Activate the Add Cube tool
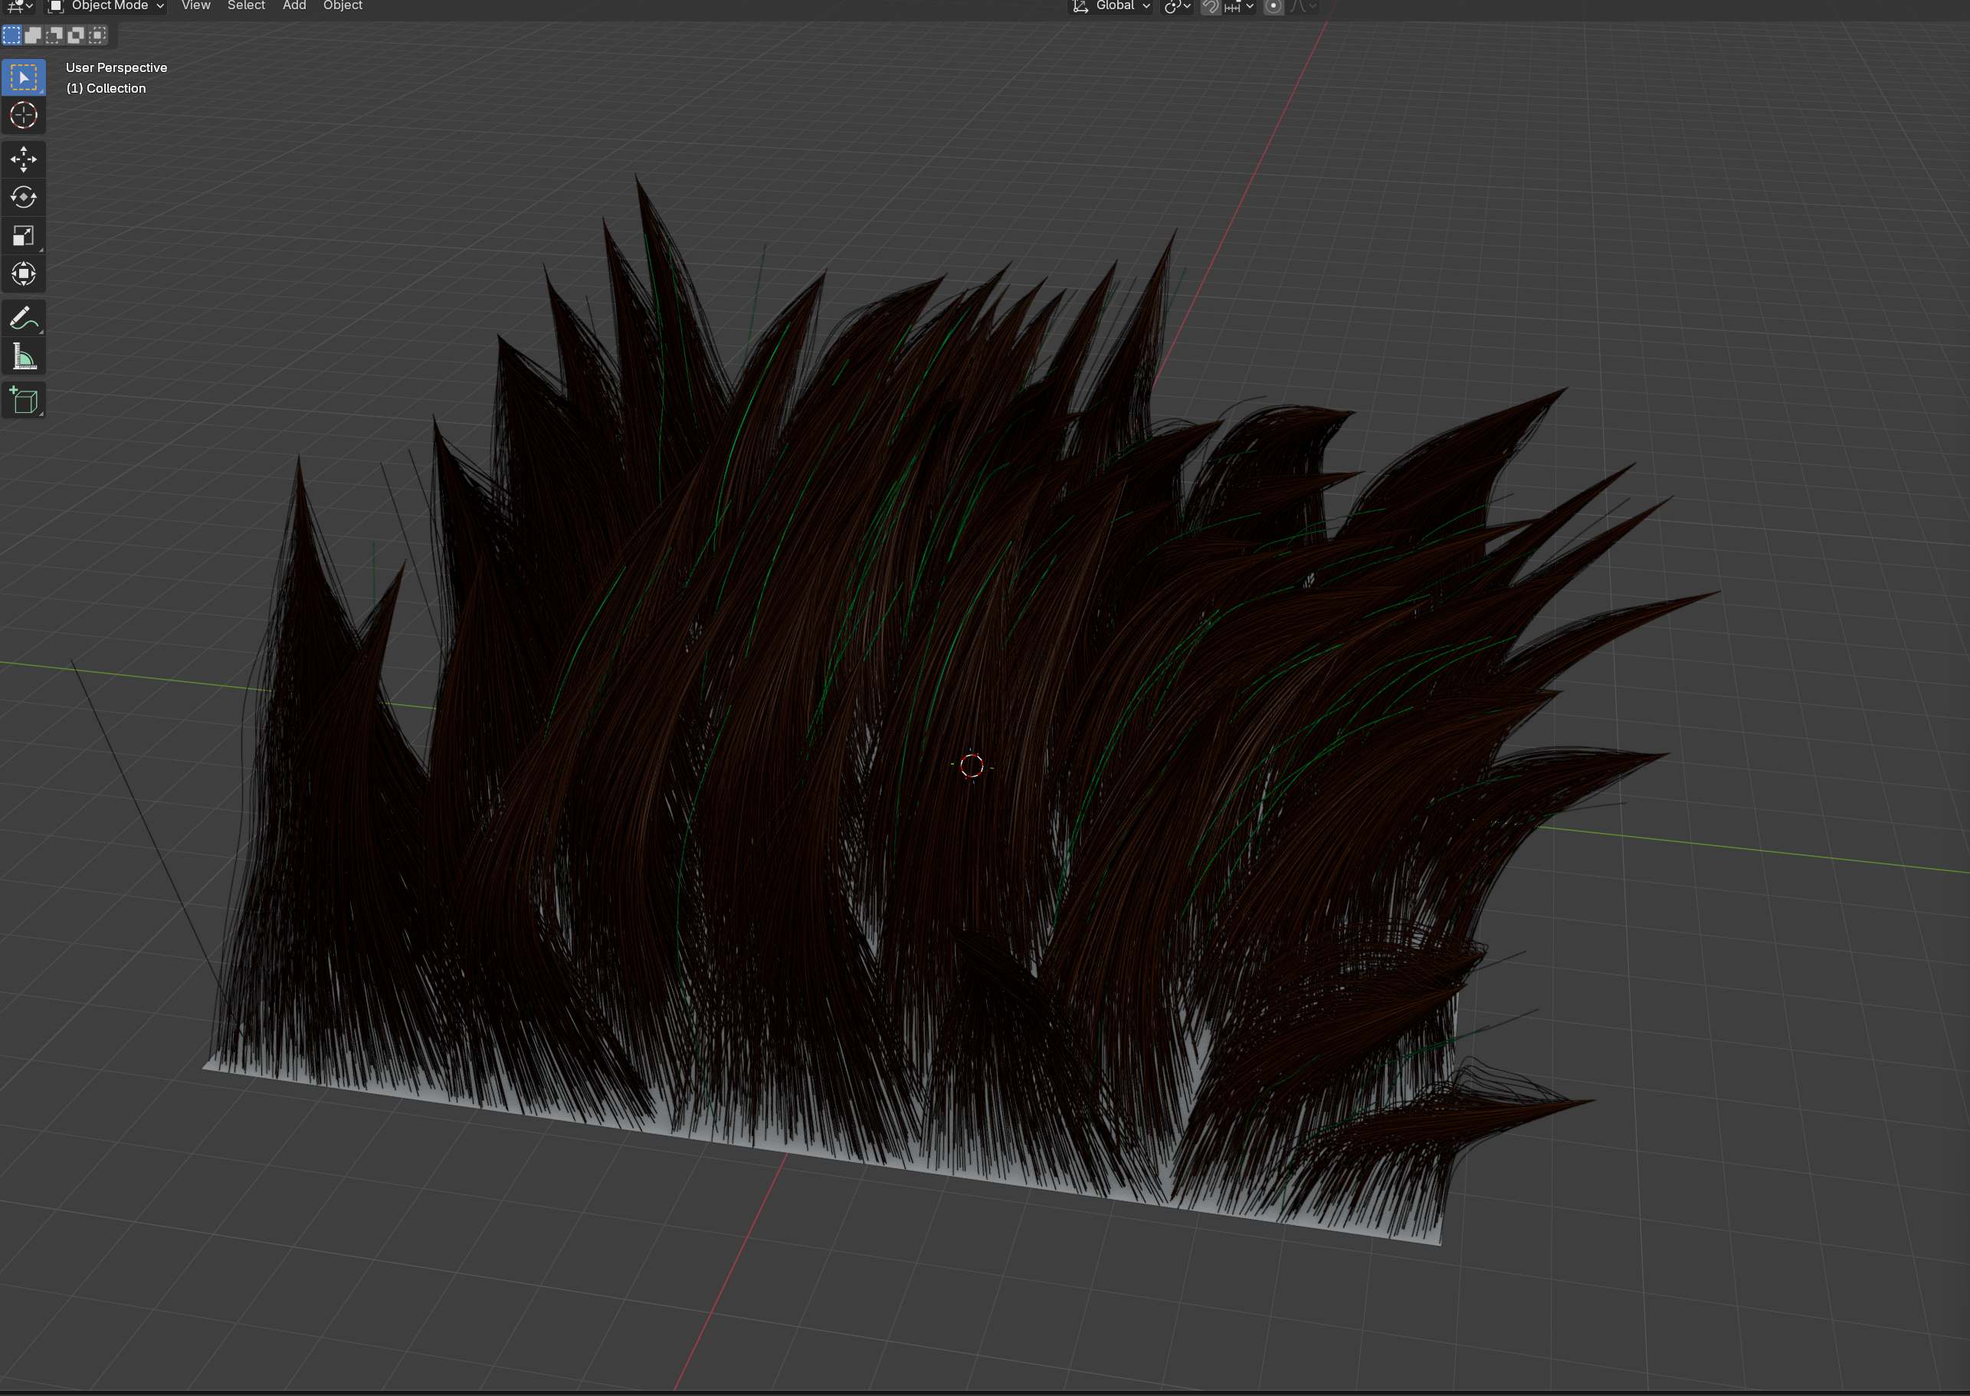 tap(23, 399)
